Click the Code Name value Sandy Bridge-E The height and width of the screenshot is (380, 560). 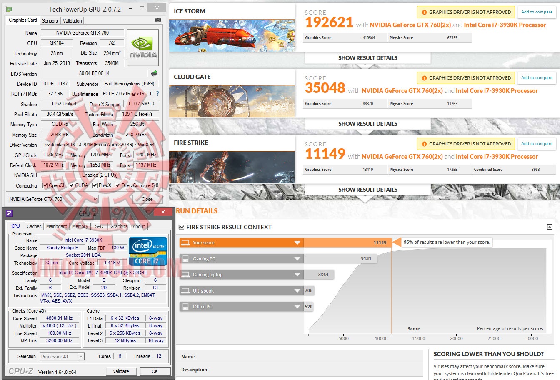pos(62,247)
